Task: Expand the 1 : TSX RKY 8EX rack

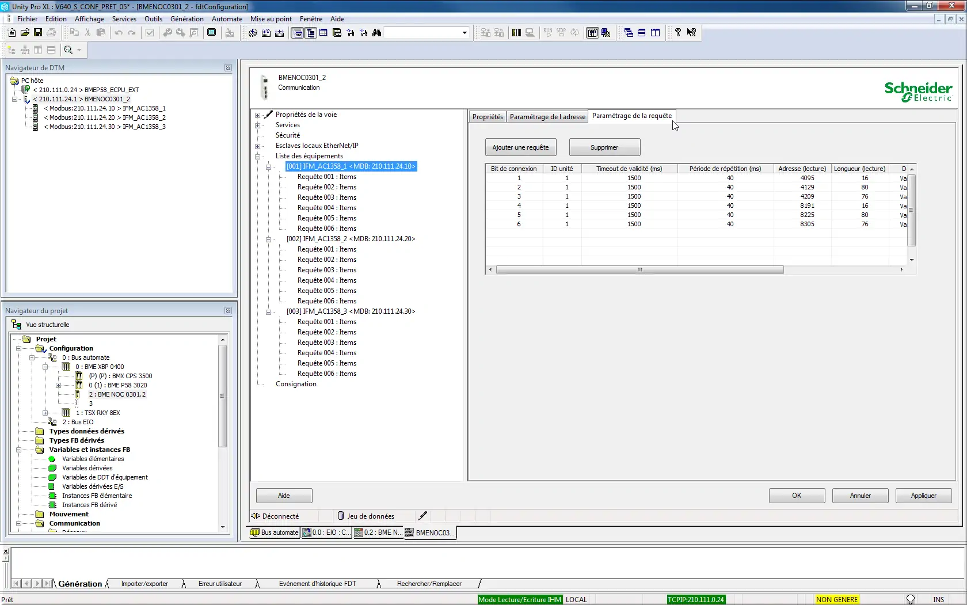Action: point(45,413)
